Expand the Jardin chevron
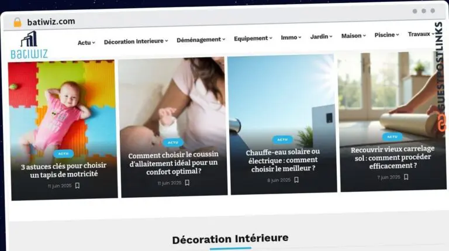 click(331, 36)
